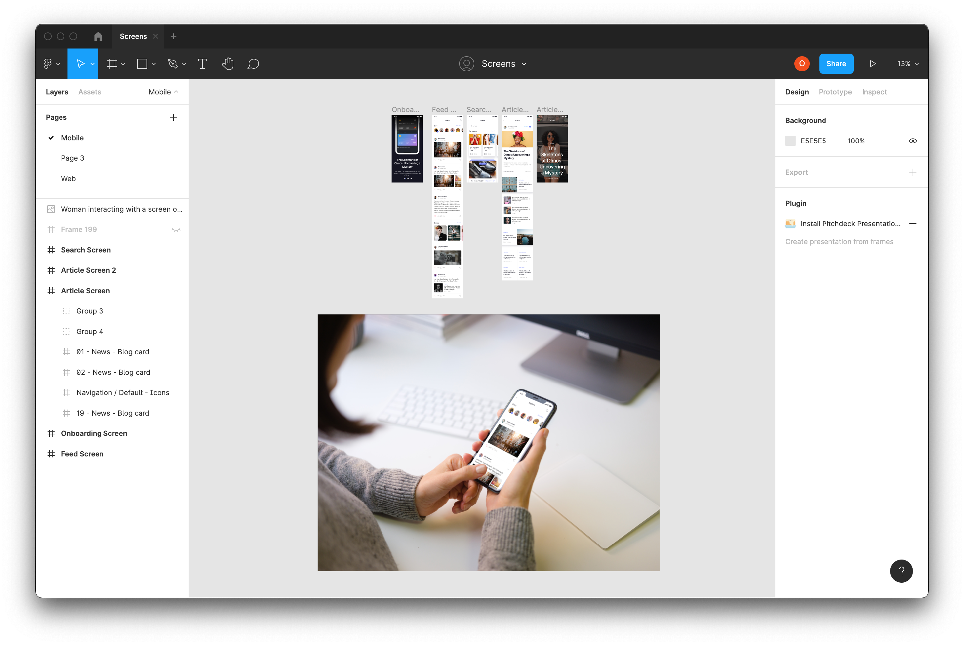The height and width of the screenshot is (645, 964).
Task: Click the Present play button
Action: 872,64
